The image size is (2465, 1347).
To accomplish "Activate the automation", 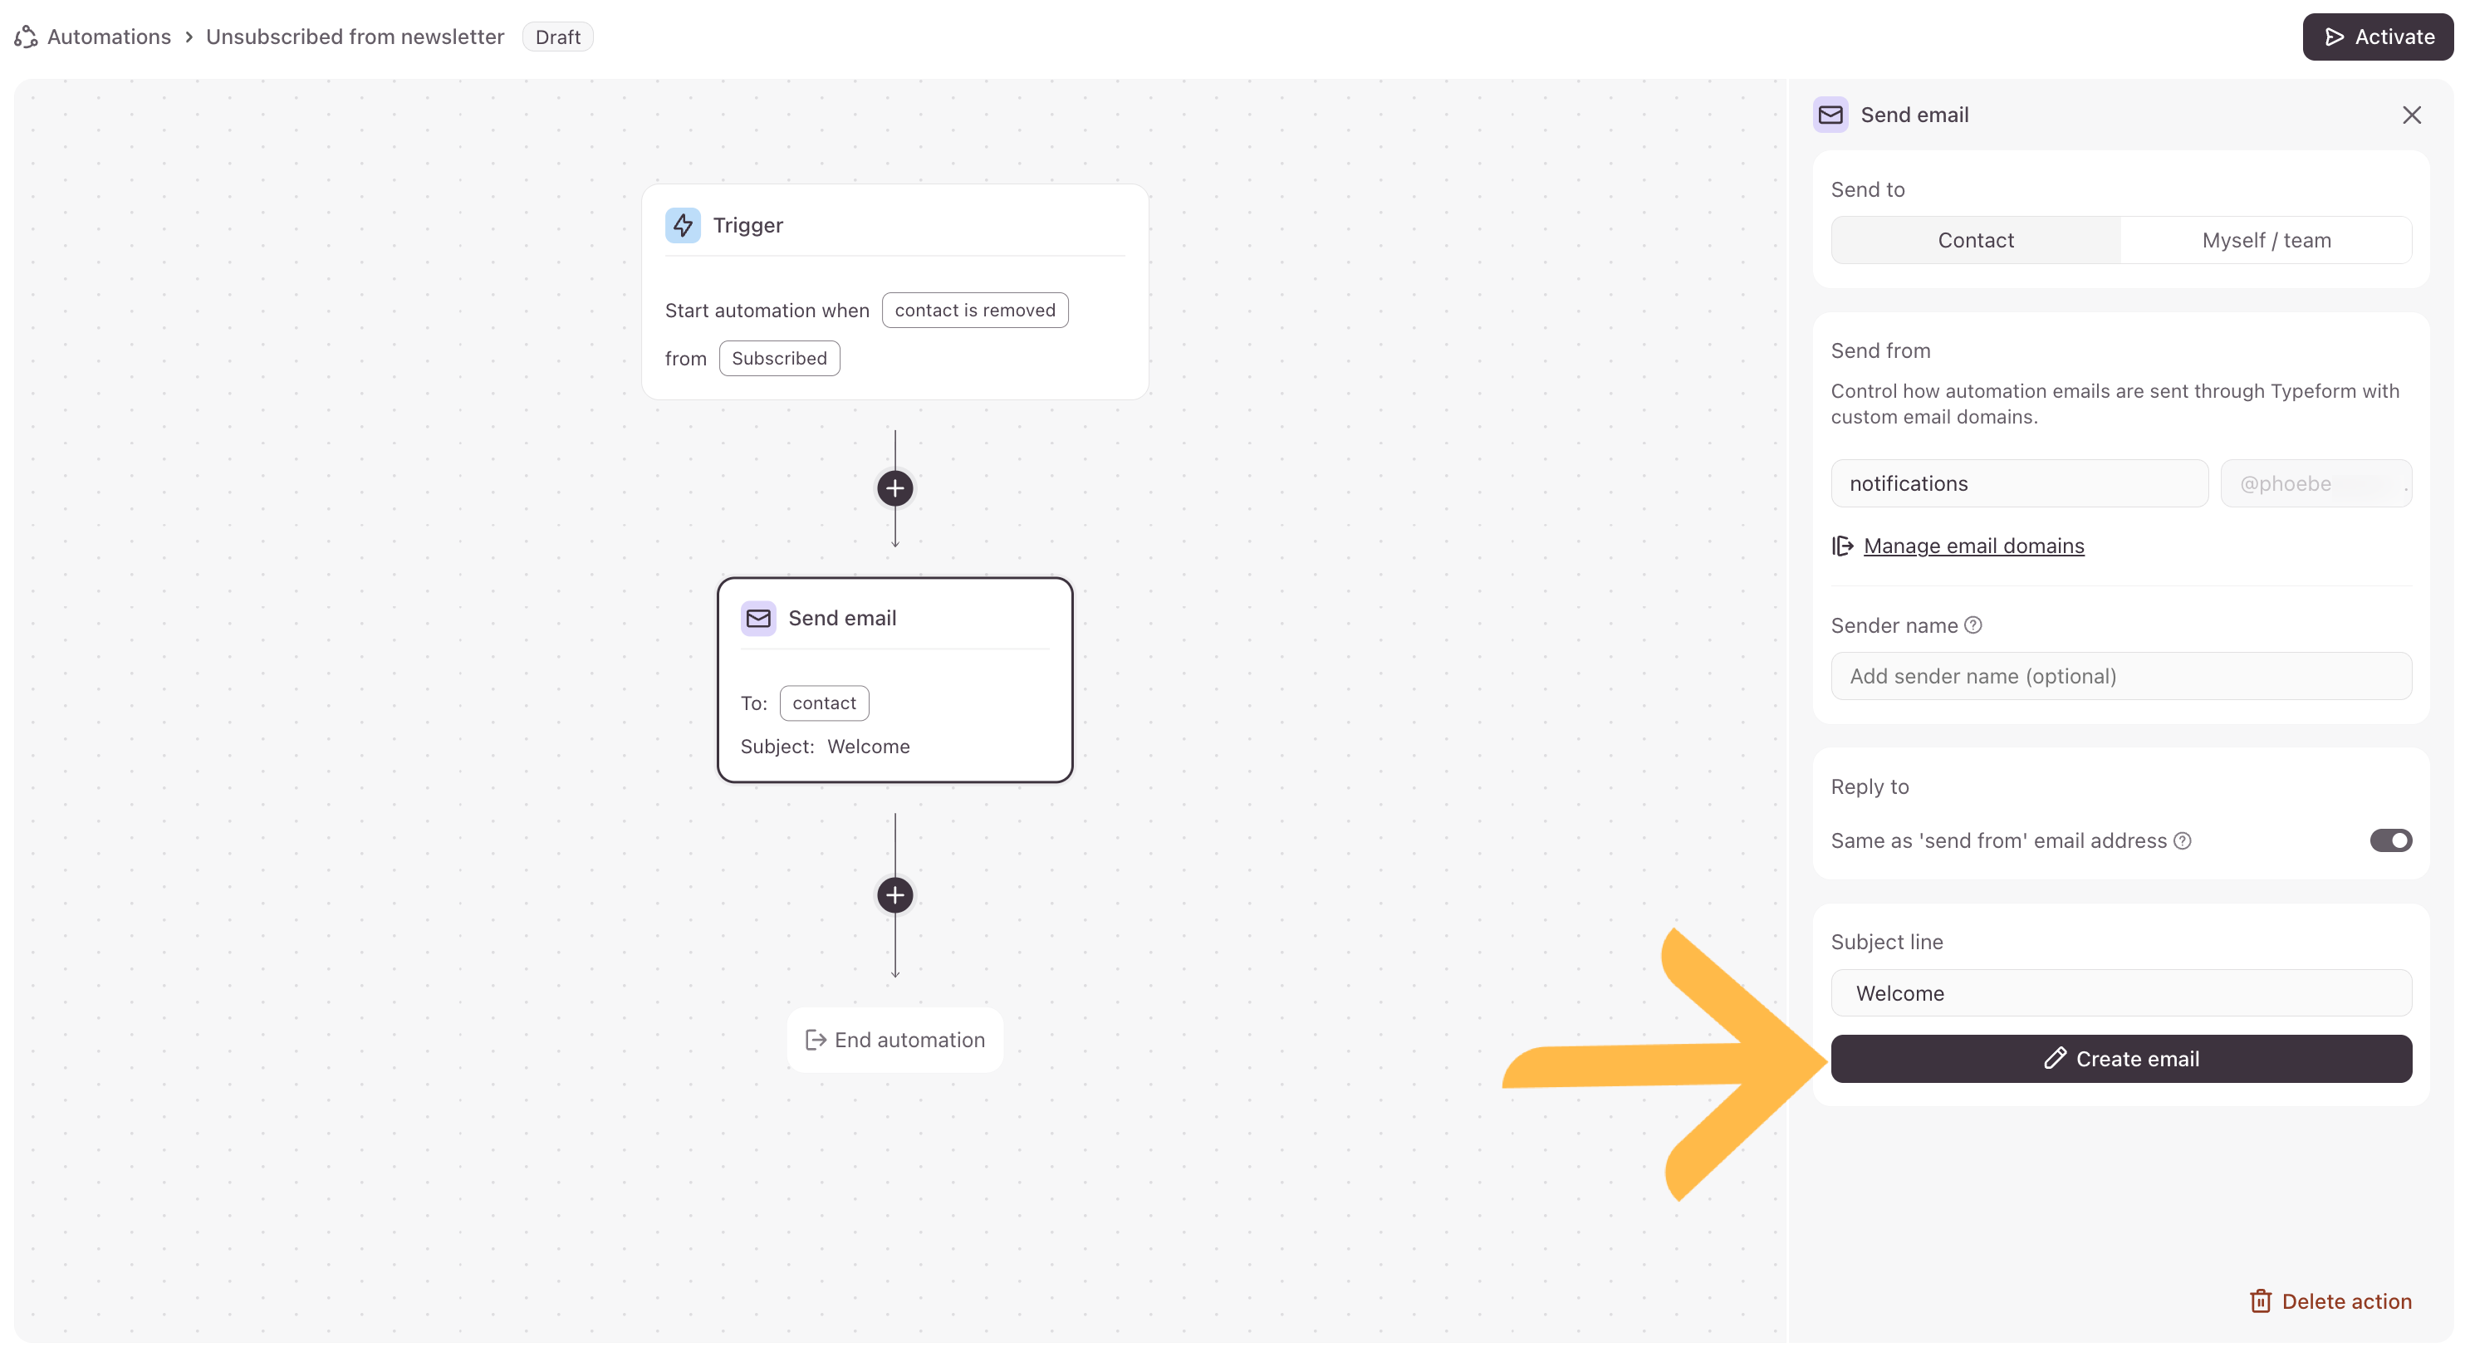I will (x=2378, y=37).
